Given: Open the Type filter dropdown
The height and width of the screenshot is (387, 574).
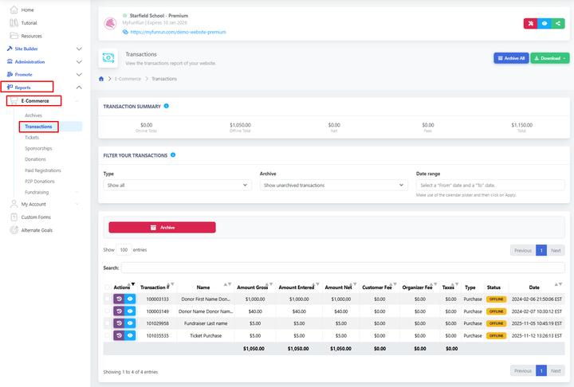Looking at the screenshot, I should coord(177,185).
